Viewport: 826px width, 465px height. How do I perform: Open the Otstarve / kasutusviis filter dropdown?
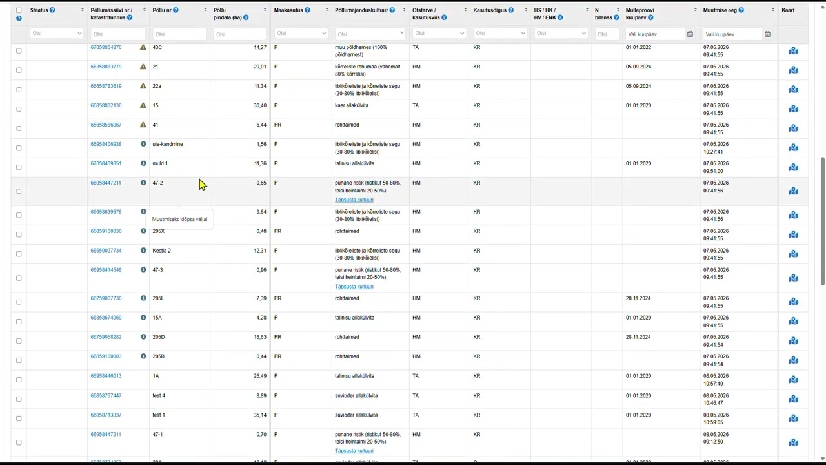(x=439, y=34)
